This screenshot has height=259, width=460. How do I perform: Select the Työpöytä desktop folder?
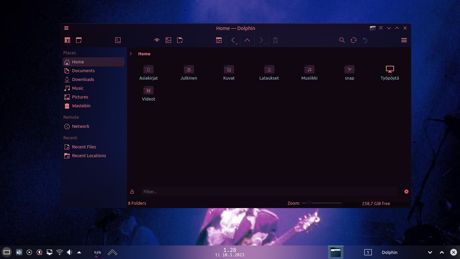[x=390, y=73]
